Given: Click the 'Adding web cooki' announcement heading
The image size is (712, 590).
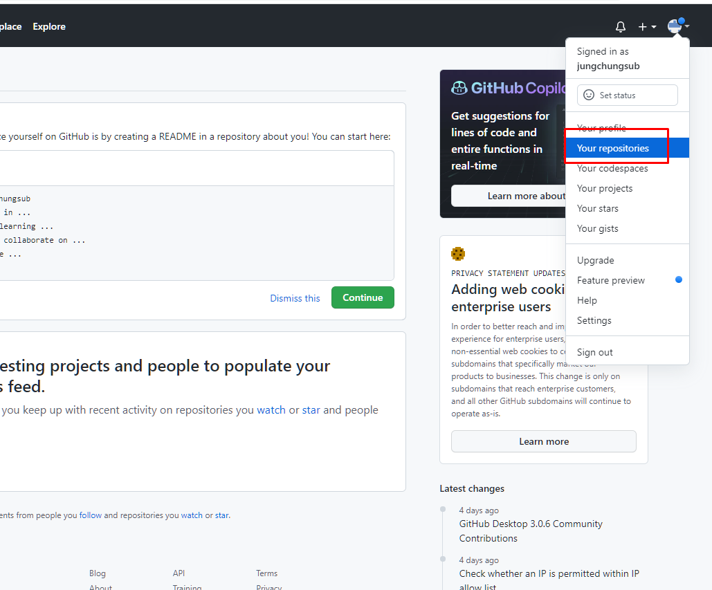Looking at the screenshot, I should [508, 297].
